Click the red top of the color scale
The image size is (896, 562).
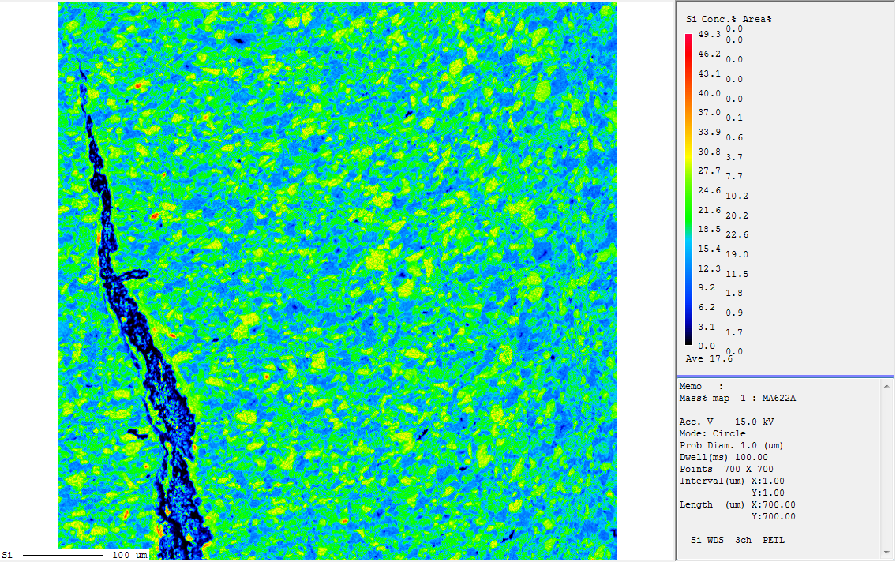click(689, 37)
